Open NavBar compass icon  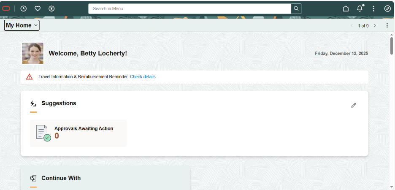tap(387, 8)
